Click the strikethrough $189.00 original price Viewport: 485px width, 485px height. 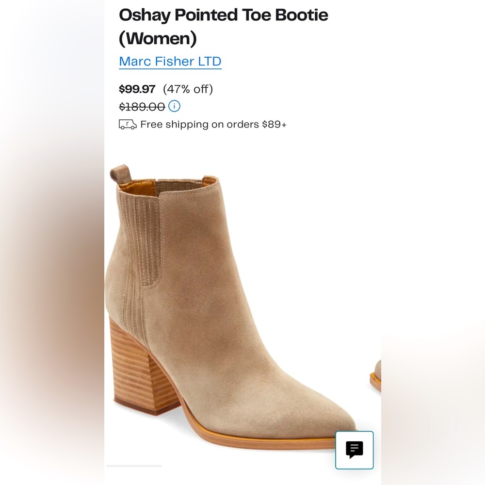click(141, 106)
